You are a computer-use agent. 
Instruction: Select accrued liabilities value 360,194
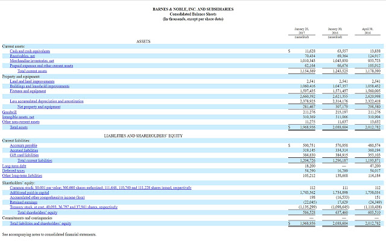coord(374,150)
